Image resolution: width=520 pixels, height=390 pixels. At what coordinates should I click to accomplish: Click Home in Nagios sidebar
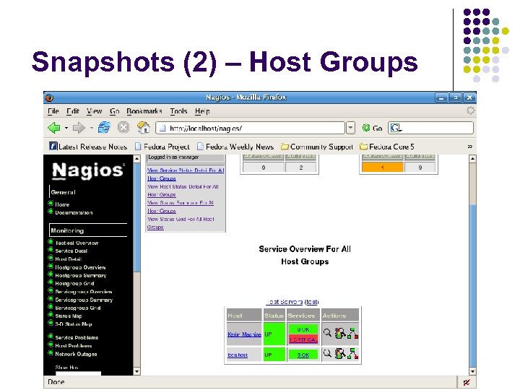pos(62,204)
